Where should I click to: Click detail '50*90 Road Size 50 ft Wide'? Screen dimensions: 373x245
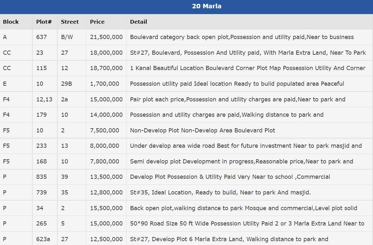click(247, 224)
